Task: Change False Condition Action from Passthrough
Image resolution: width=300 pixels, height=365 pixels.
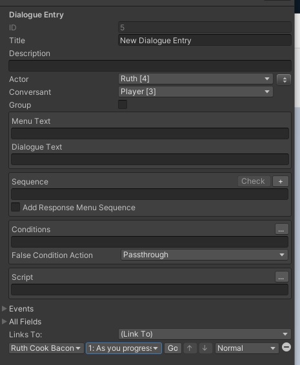Action: (x=205, y=255)
